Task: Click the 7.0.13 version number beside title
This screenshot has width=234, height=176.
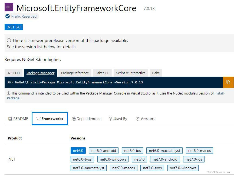Action: 149,8
